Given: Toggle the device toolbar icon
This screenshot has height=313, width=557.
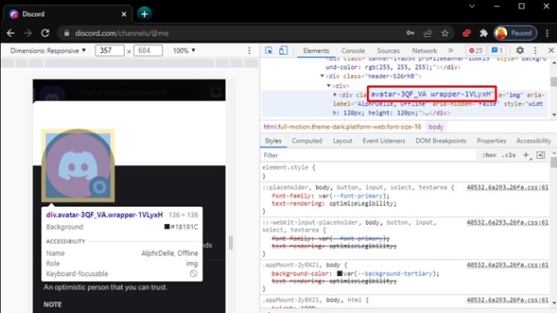Looking at the screenshot, I should (283, 50).
